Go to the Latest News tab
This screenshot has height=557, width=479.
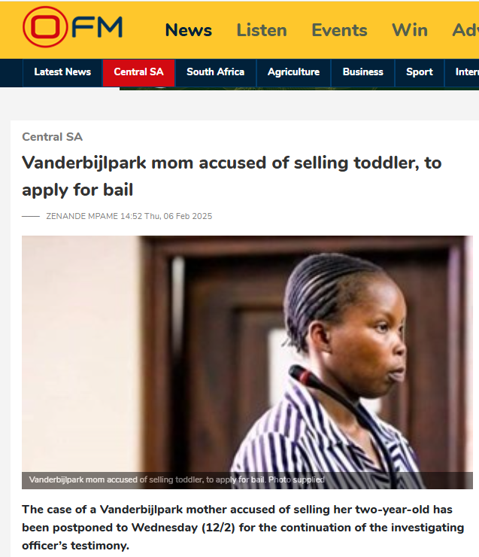[x=62, y=72]
